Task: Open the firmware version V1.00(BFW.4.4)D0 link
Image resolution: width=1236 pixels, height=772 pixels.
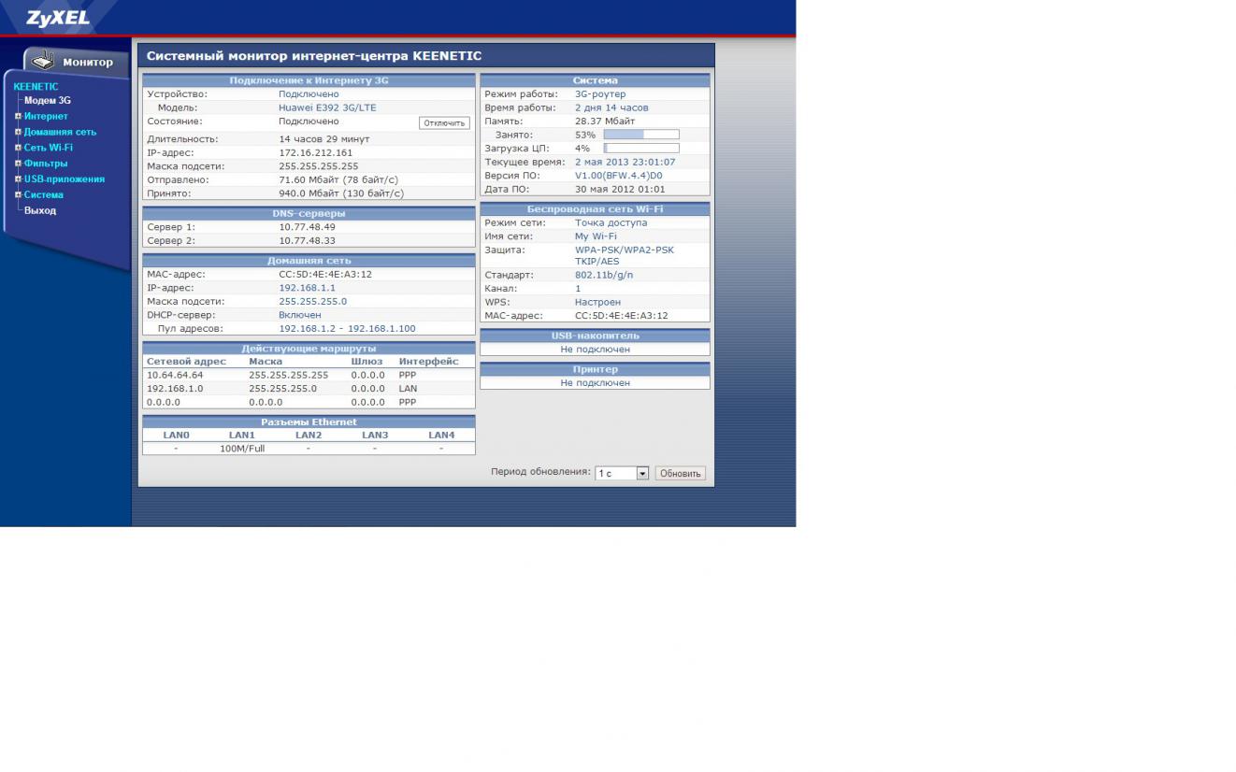Action: tap(618, 176)
